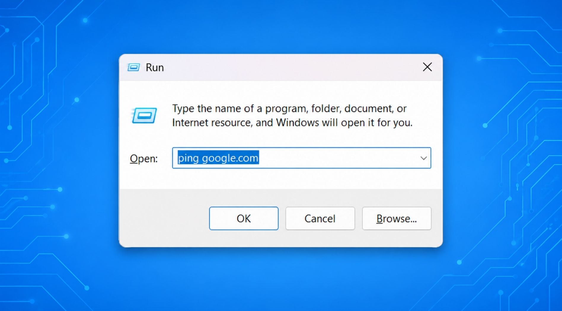This screenshot has width=562, height=311.
Task: Click the 'Run' window title text
Action: 155,68
